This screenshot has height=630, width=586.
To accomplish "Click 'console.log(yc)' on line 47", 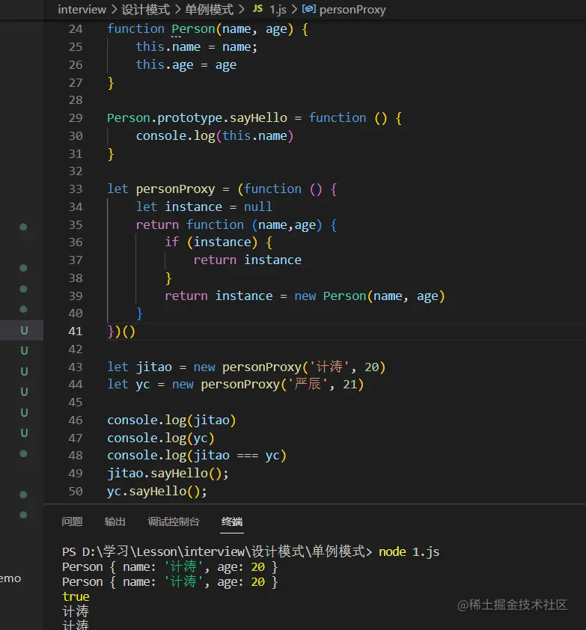I will coord(161,438).
